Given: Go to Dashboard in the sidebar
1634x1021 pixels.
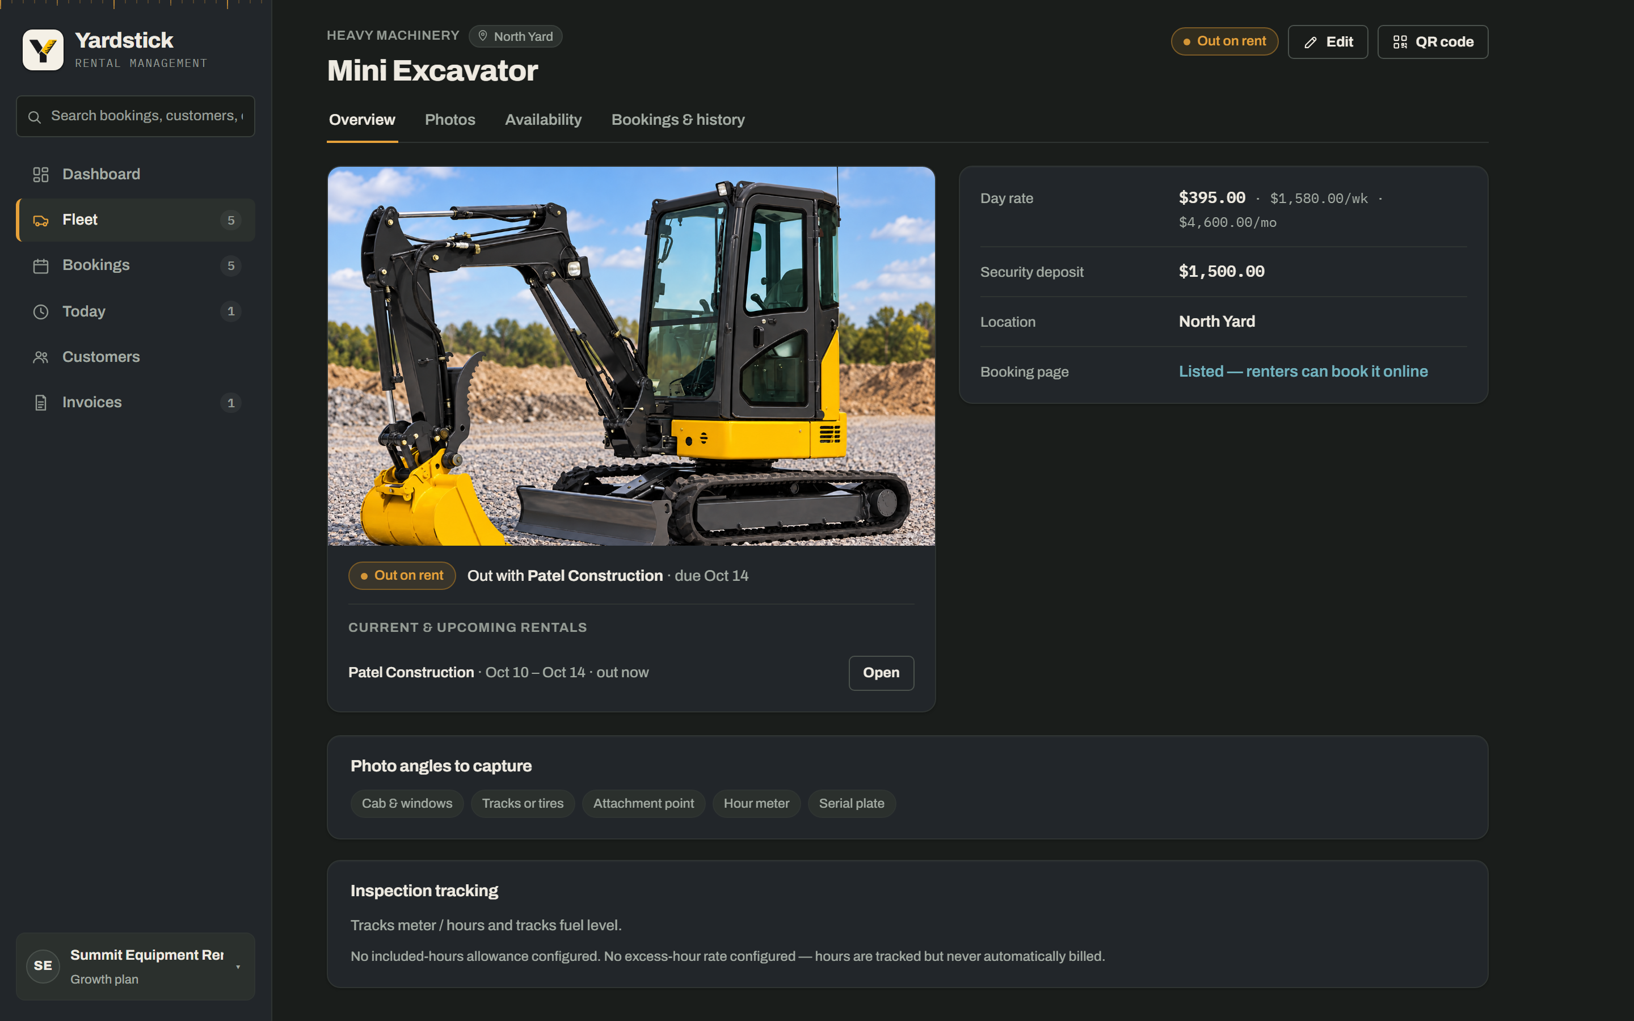Looking at the screenshot, I should coord(136,175).
